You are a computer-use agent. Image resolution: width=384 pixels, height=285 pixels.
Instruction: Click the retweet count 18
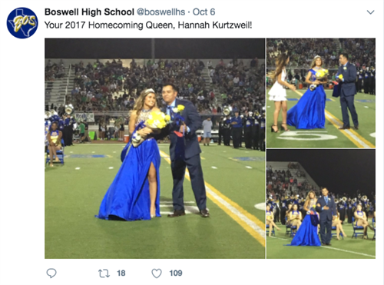[x=121, y=273]
